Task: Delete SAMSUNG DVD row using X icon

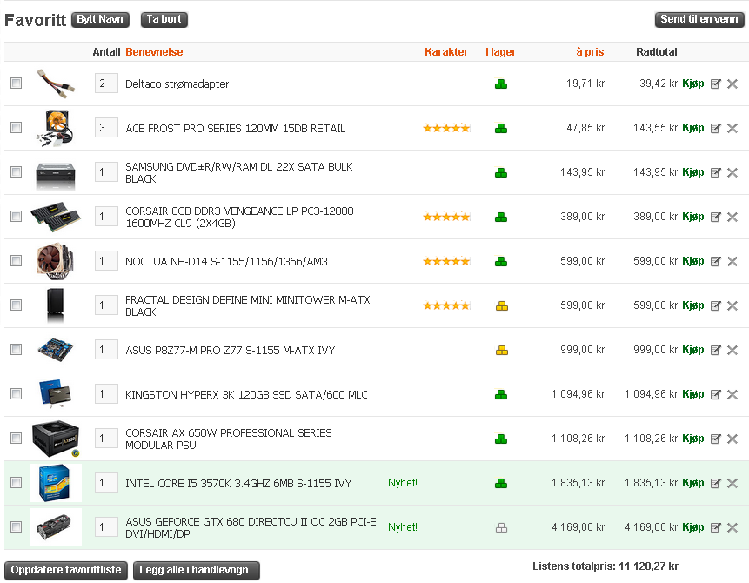Action: pyautogui.click(x=732, y=172)
